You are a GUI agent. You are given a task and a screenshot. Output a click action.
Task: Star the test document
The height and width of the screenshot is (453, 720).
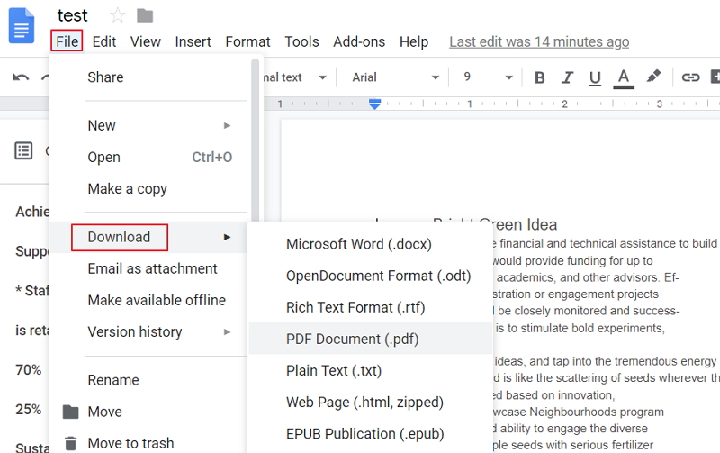pos(117,15)
